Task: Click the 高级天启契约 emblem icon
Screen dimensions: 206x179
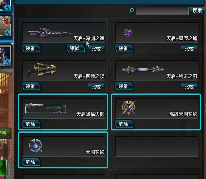Action: pyautogui.click(x=129, y=108)
